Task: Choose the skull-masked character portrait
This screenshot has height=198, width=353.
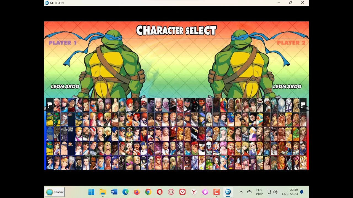Action: tap(209, 148)
